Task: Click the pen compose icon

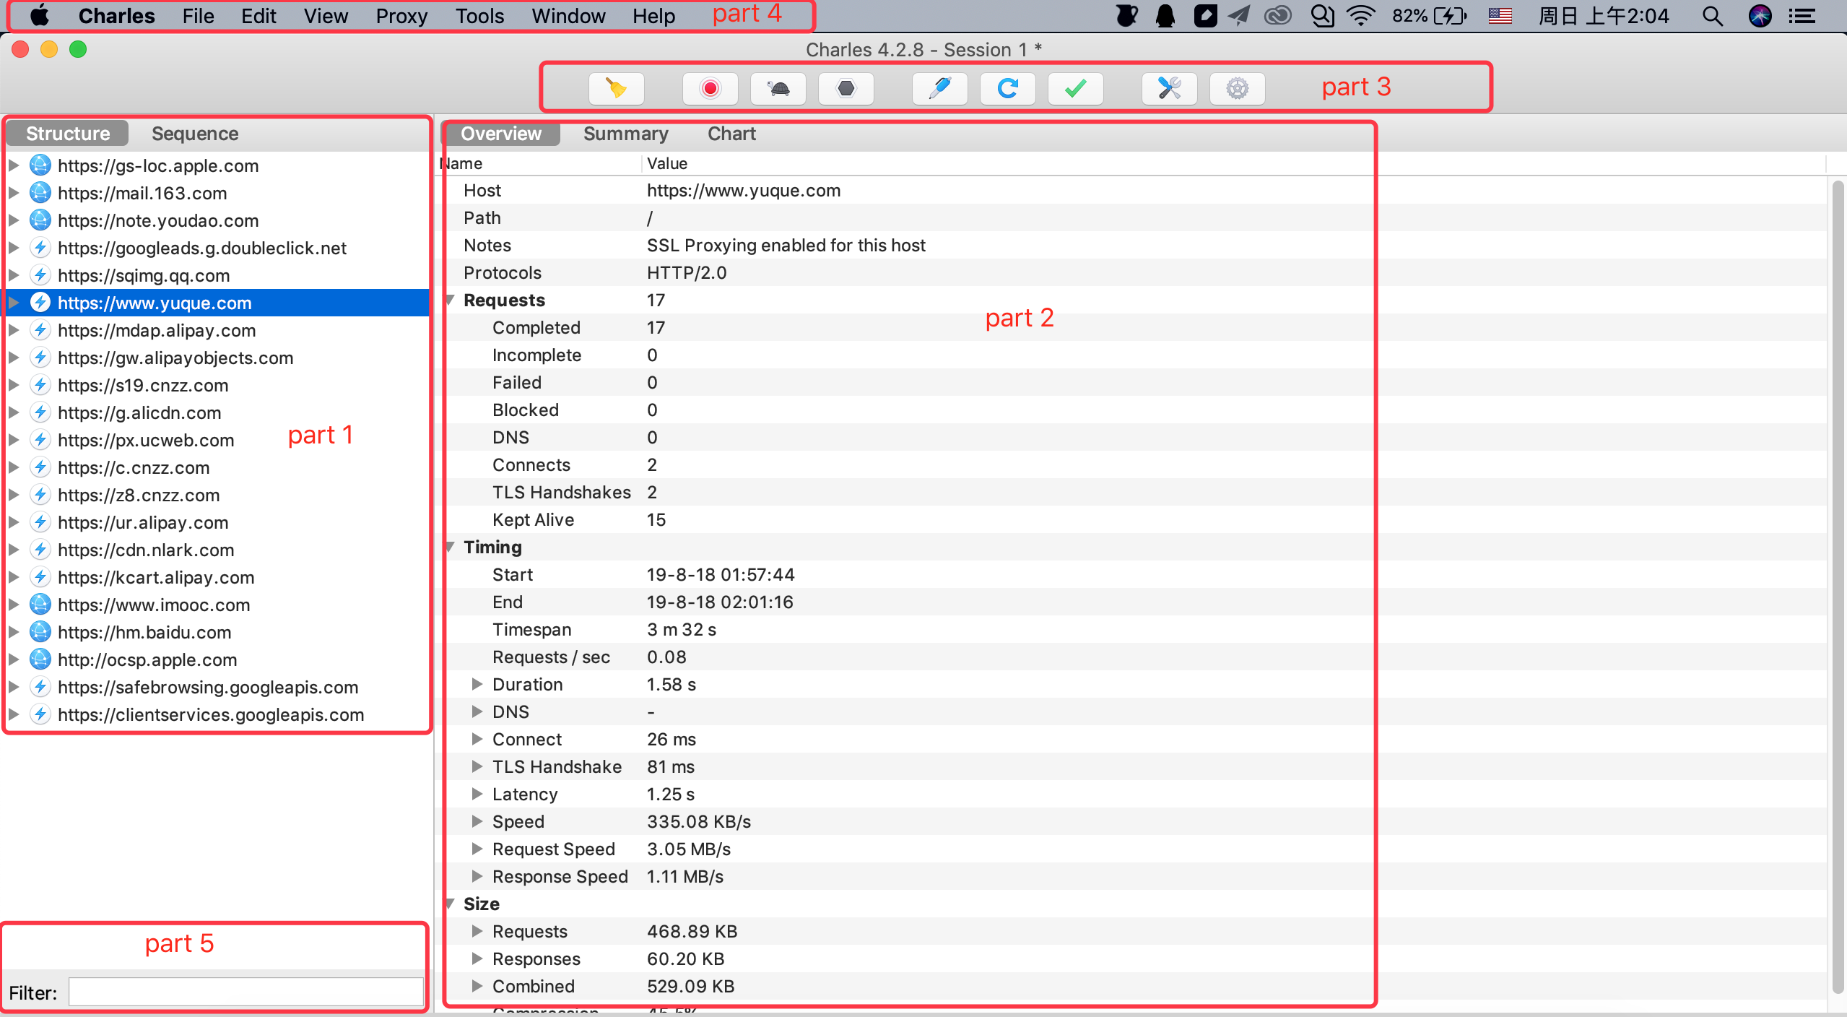Action: (x=939, y=89)
